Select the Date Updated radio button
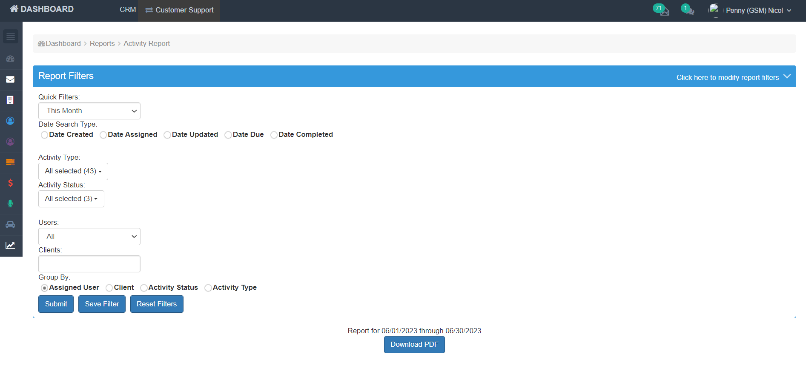 [x=167, y=135]
